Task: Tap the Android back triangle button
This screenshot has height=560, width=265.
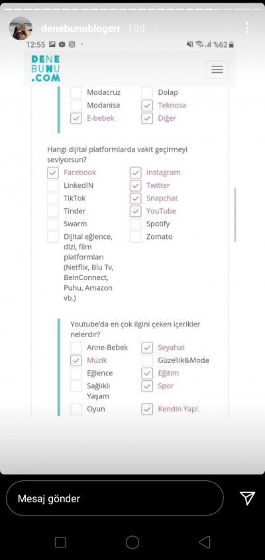Action: (x=204, y=542)
